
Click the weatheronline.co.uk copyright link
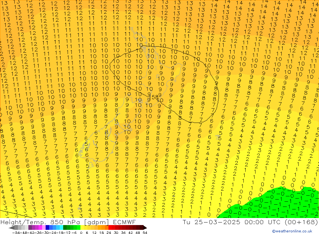(292, 231)
